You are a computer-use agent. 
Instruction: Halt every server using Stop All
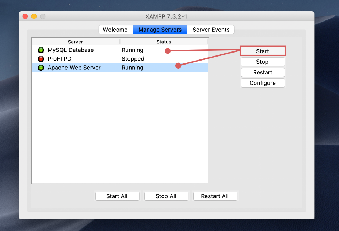(x=166, y=196)
